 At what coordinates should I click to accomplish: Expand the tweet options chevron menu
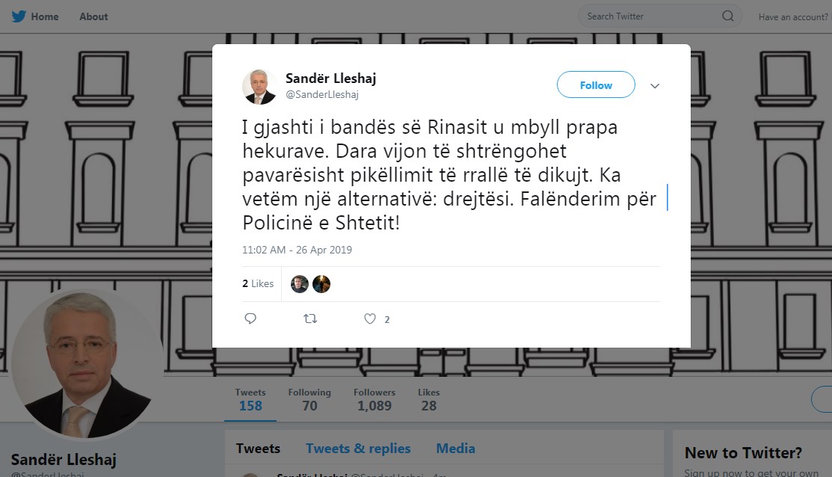[655, 85]
